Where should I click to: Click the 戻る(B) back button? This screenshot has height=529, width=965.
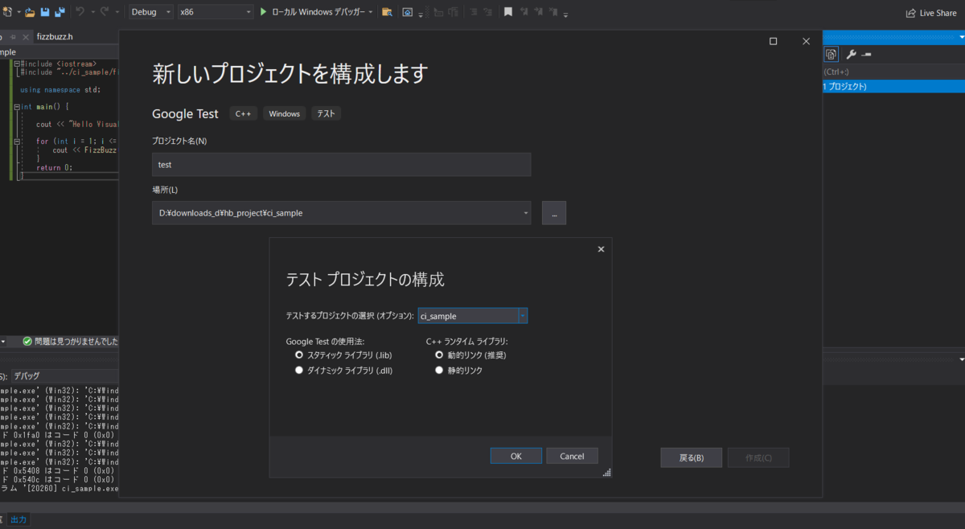pyautogui.click(x=692, y=457)
